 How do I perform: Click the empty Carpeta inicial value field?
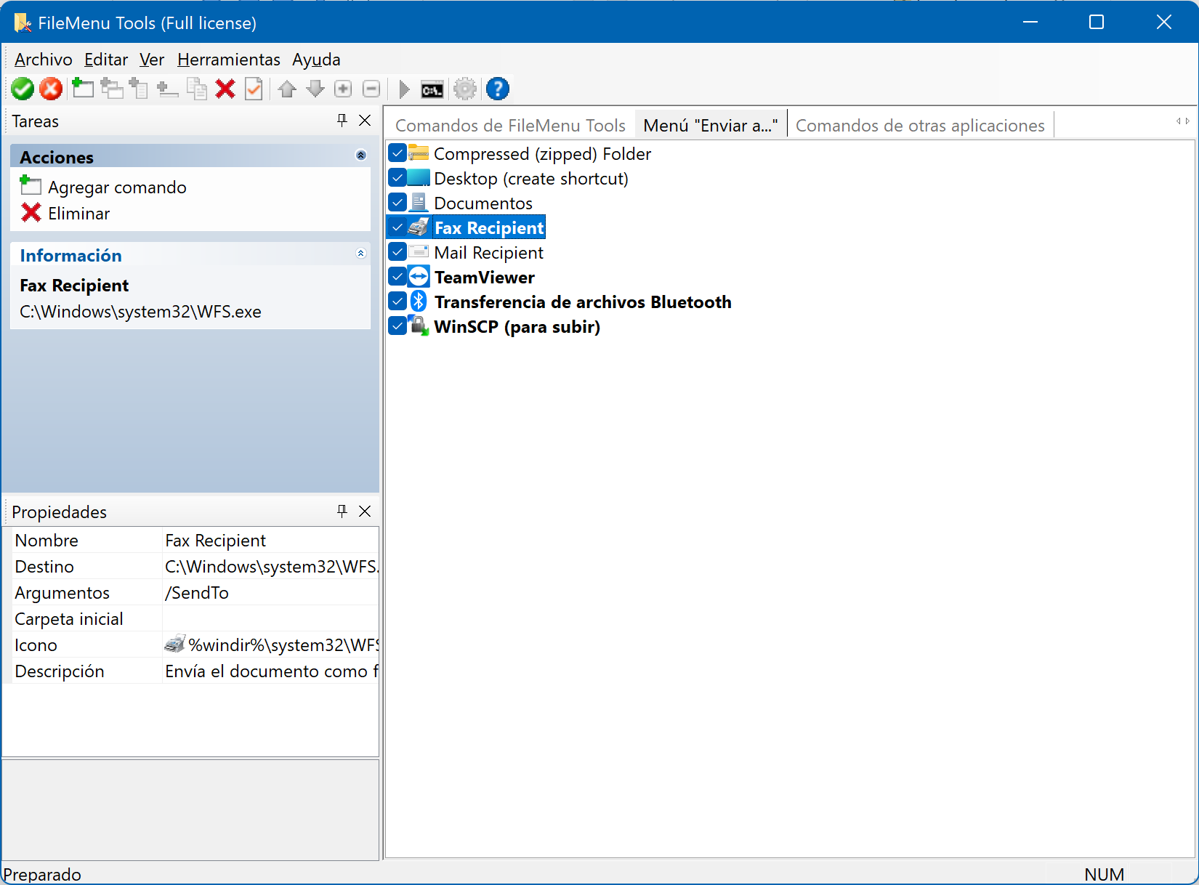(270, 618)
